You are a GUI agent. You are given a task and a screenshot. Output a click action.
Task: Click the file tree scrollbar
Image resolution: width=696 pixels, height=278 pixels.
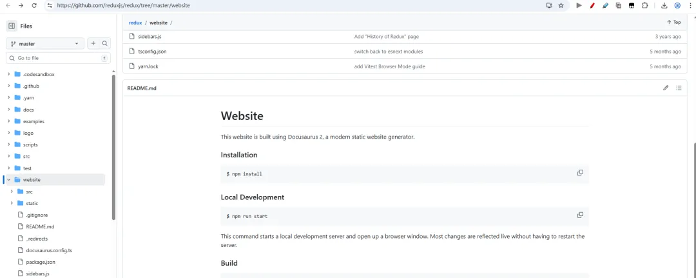pyautogui.click(x=113, y=146)
